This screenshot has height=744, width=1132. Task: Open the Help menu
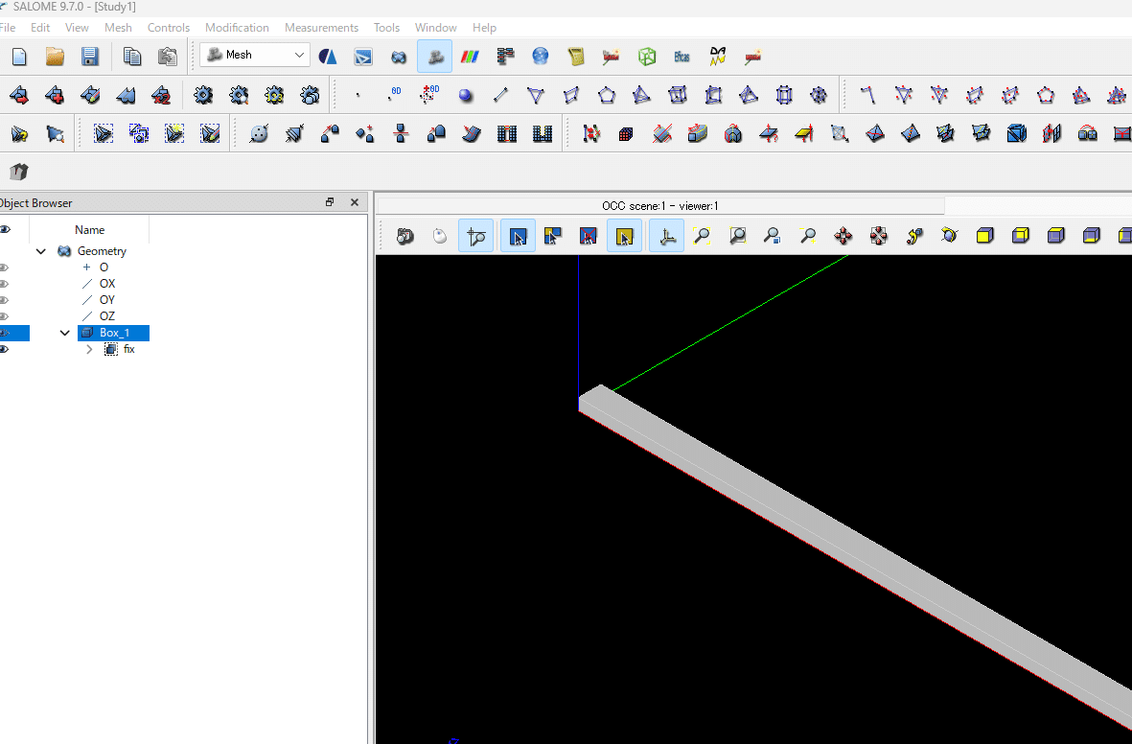pyautogui.click(x=484, y=28)
